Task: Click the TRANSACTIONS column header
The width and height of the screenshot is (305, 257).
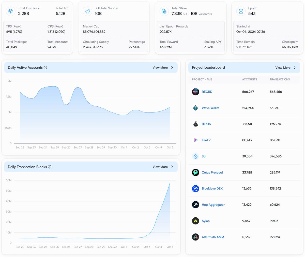Action: click(x=280, y=79)
